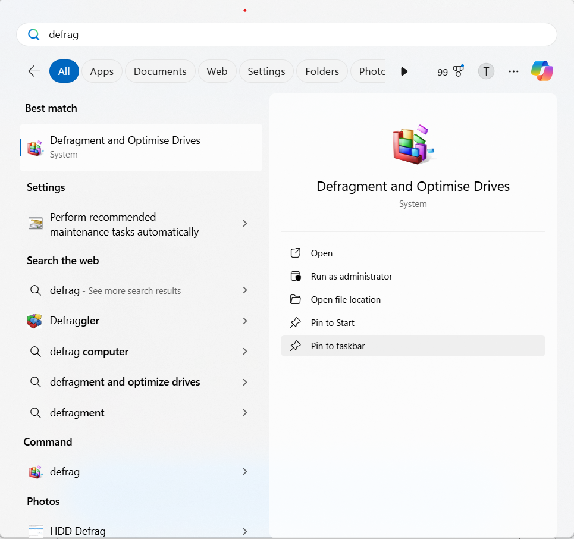574x539 pixels.
Task: Open the three-dot more options menu
Action: [513, 71]
